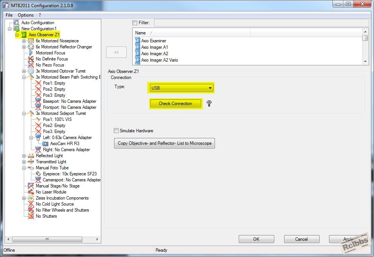Click Copy Objective- and Reflector- List to Microscope
The height and width of the screenshot is (257, 374).
(x=165, y=143)
